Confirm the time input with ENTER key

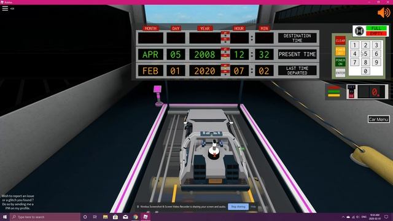[x=340, y=73]
